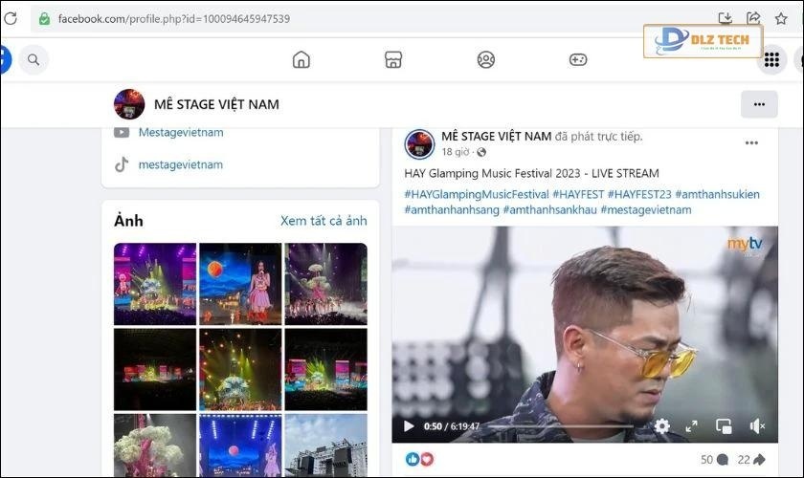
Task: Open the center photo with green stage lights
Action: pyautogui.click(x=240, y=369)
